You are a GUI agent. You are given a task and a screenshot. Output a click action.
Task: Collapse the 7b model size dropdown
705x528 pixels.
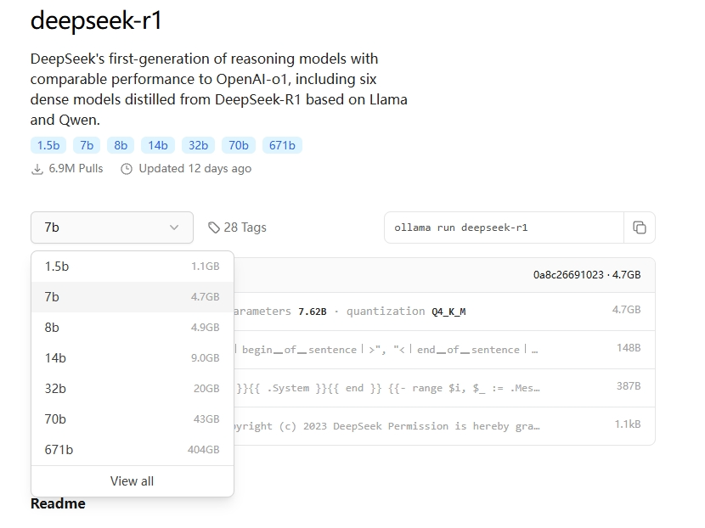coord(112,227)
